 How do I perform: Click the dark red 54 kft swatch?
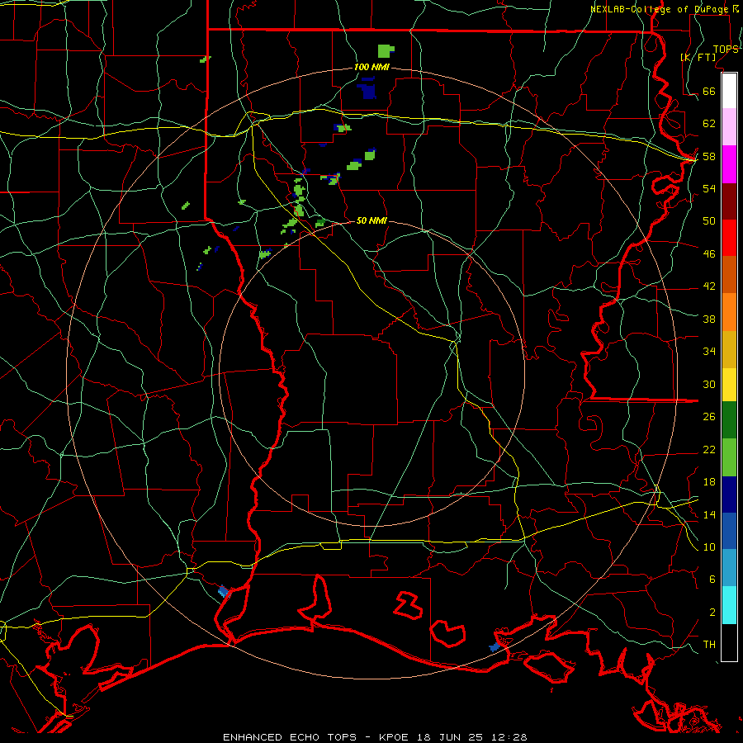pyautogui.click(x=729, y=201)
